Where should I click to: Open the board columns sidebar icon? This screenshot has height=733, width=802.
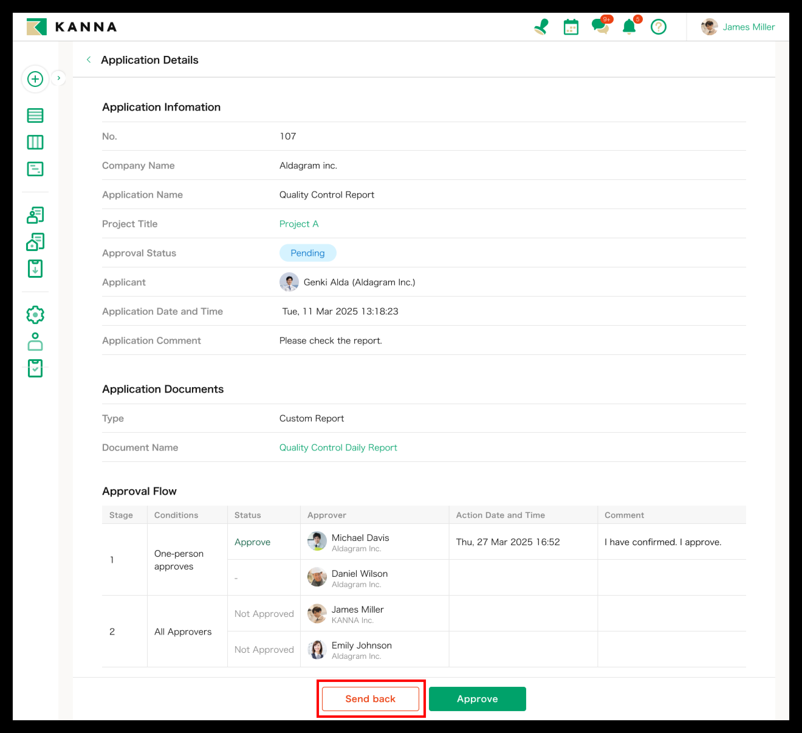(36, 142)
